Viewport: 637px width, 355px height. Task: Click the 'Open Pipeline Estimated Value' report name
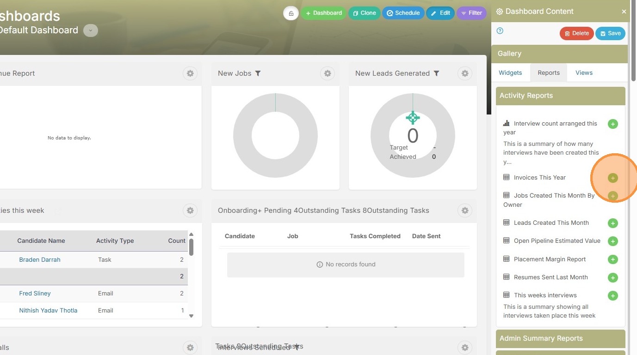click(557, 241)
